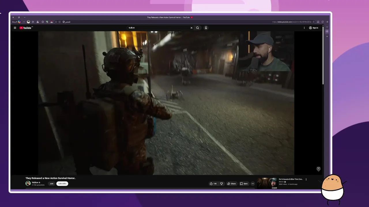Open the tab grid icon beside the star
The height and width of the screenshot is (207, 369).
pos(59,22)
